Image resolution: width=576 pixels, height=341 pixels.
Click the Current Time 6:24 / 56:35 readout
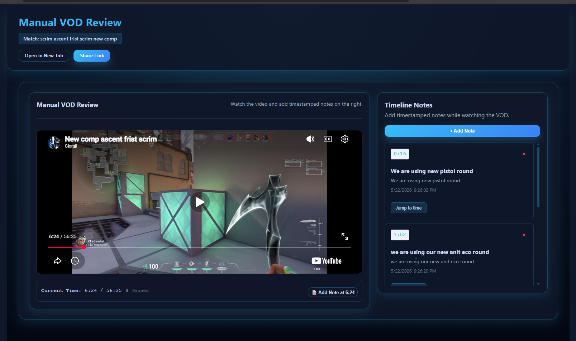coord(81,290)
